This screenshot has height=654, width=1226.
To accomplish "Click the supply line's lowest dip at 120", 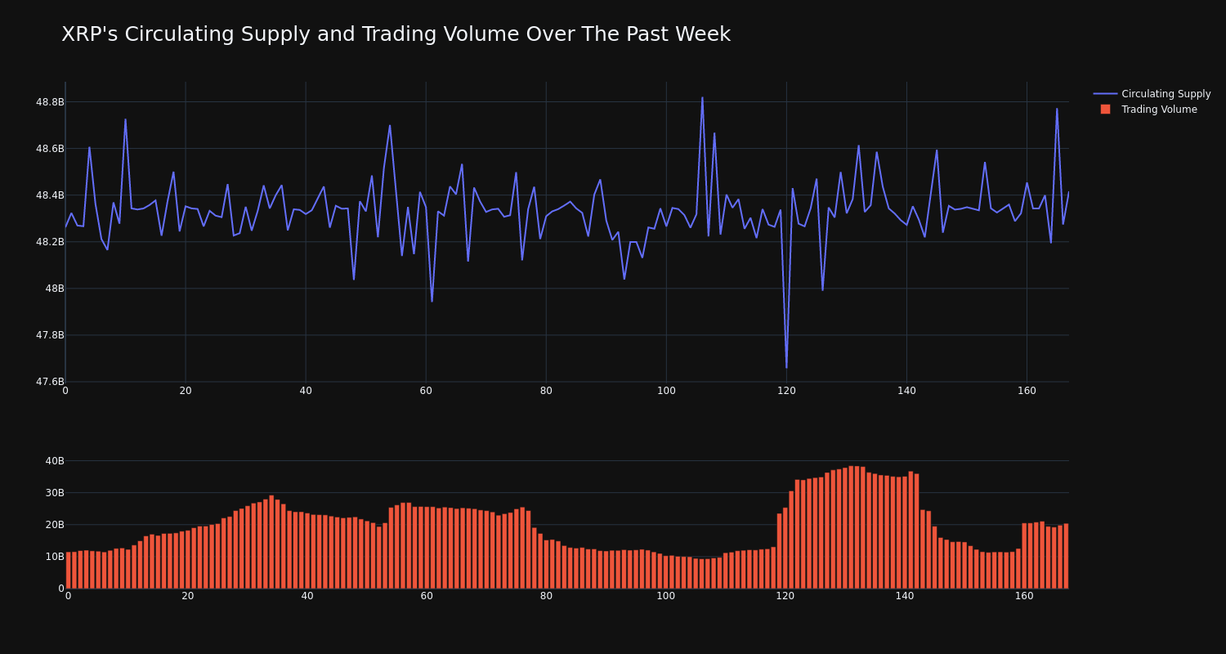I will coord(786,368).
